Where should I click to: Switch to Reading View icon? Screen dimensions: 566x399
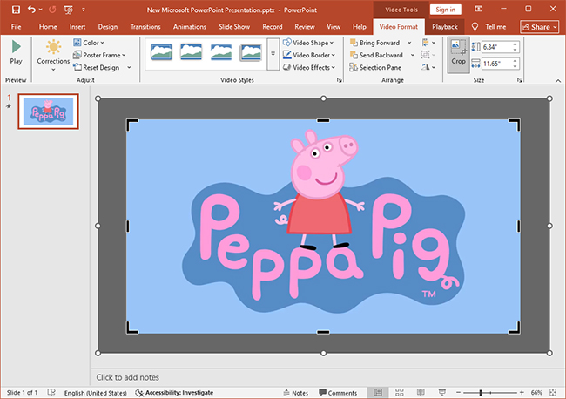pos(421,393)
